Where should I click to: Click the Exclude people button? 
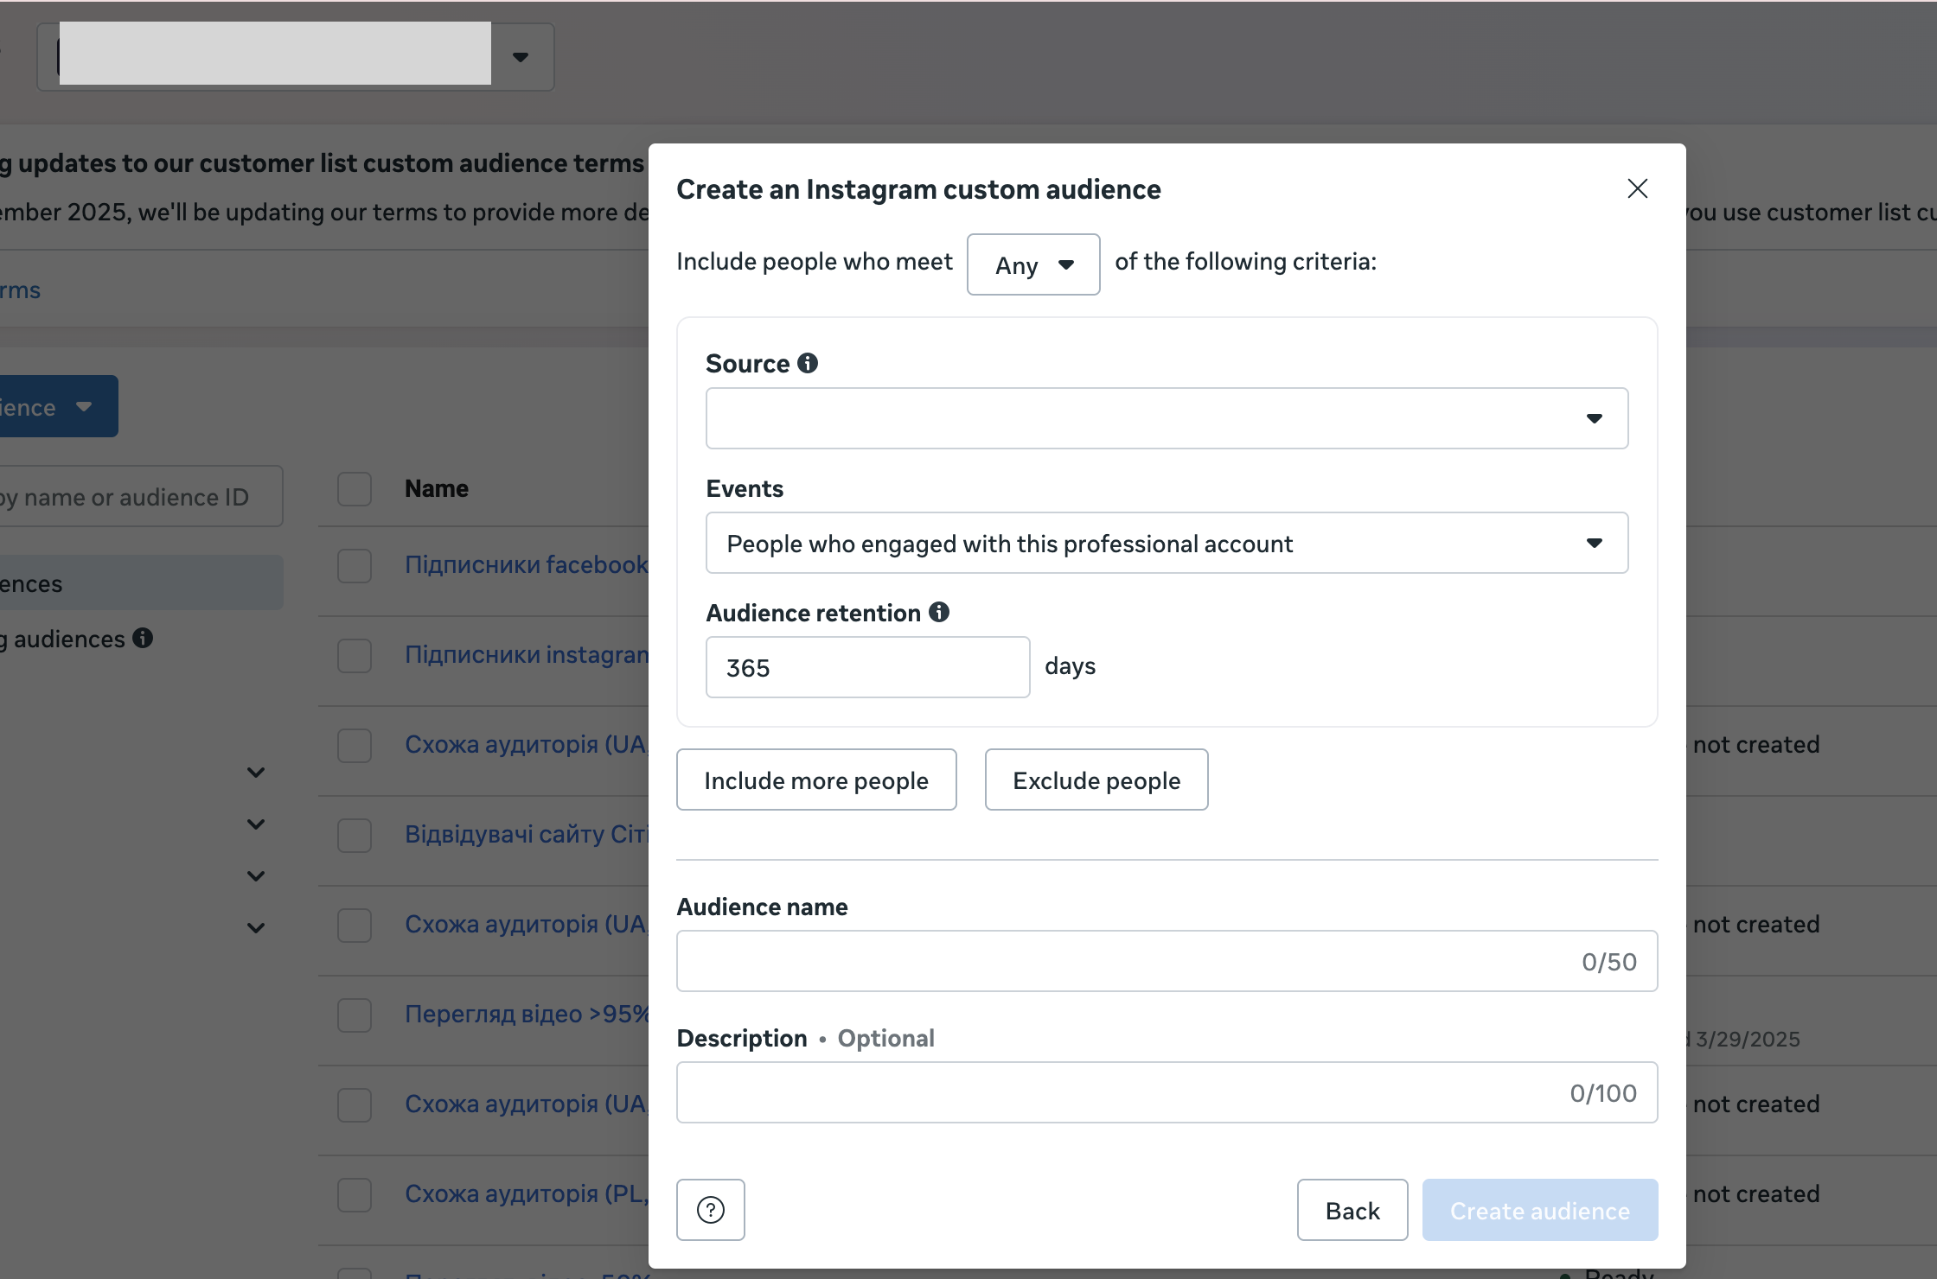[x=1096, y=779]
